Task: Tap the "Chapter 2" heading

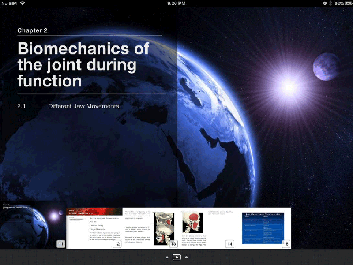Action: pos(32,30)
